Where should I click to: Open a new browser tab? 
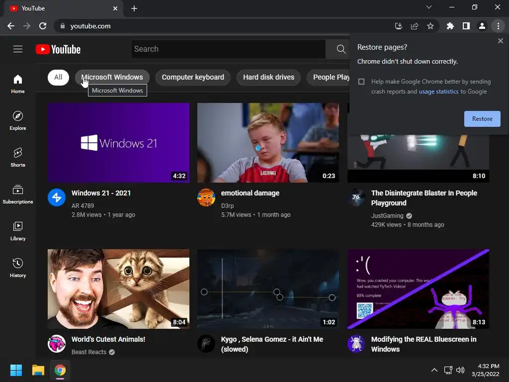(134, 8)
